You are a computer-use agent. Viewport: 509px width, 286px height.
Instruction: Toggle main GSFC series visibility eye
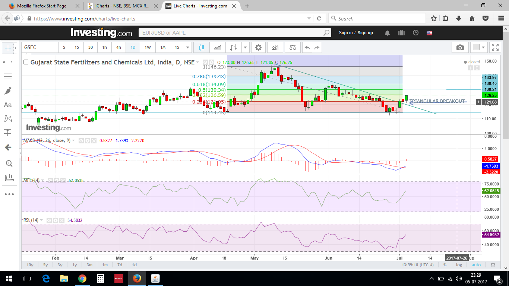(x=205, y=63)
